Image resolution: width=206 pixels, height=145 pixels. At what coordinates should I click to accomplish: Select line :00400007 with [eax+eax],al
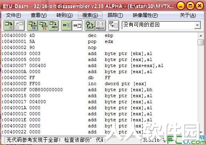(99, 66)
